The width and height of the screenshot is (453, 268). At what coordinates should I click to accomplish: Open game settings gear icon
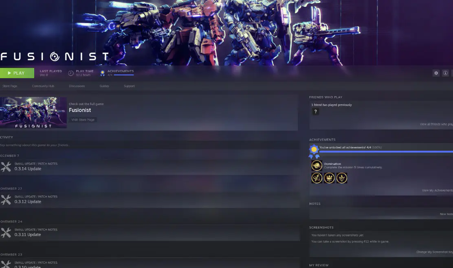point(436,73)
